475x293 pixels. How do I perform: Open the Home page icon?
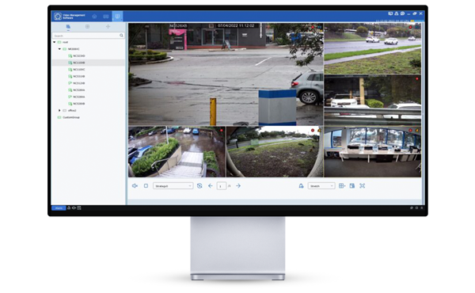coord(94,17)
